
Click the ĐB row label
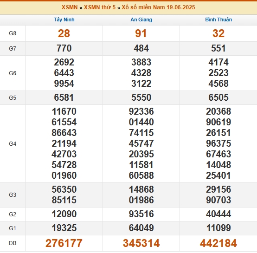click(x=13, y=243)
